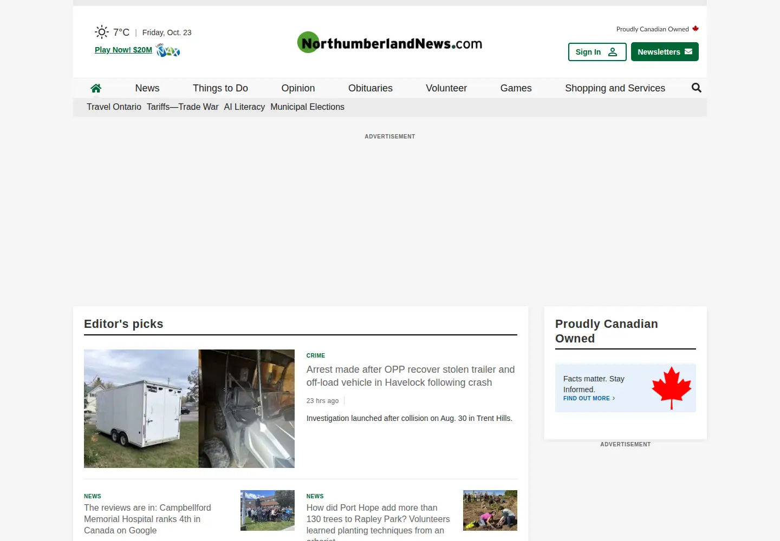The image size is (780, 541).
Task: Click NEWS label above Port Hope story
Action: pyautogui.click(x=315, y=496)
